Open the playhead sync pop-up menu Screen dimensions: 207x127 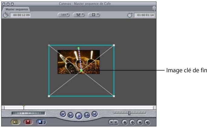79,15
